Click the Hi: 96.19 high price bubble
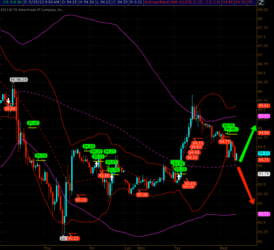Viewport: 274px width, 250px height. [x=19, y=79]
